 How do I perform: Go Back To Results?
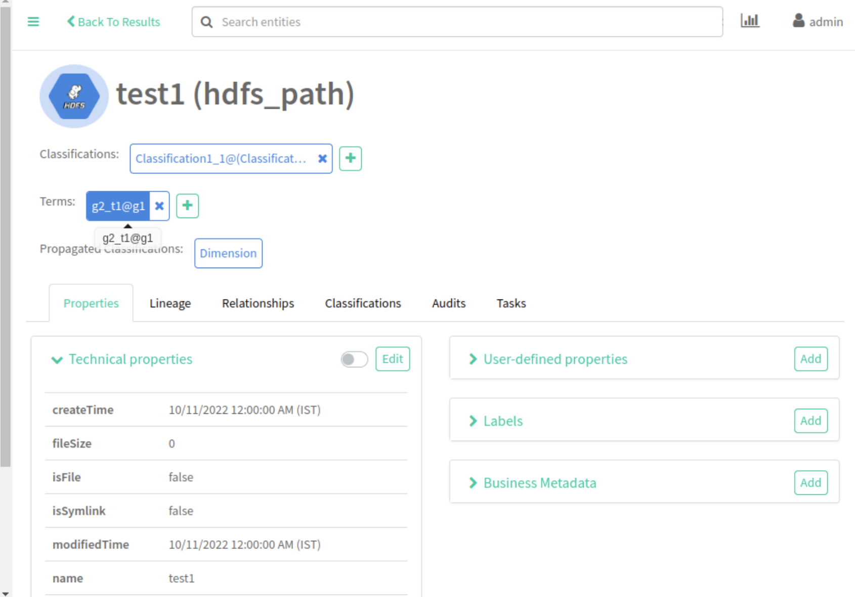pyautogui.click(x=114, y=22)
